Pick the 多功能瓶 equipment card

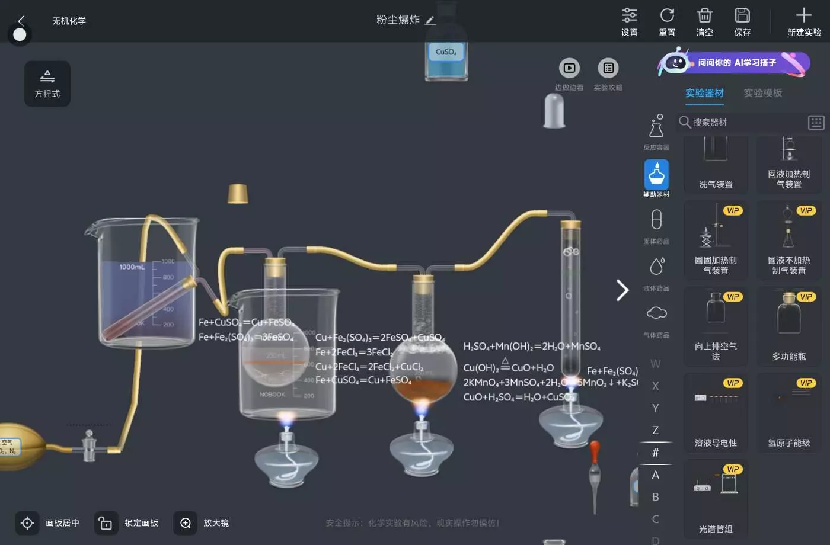(x=789, y=326)
